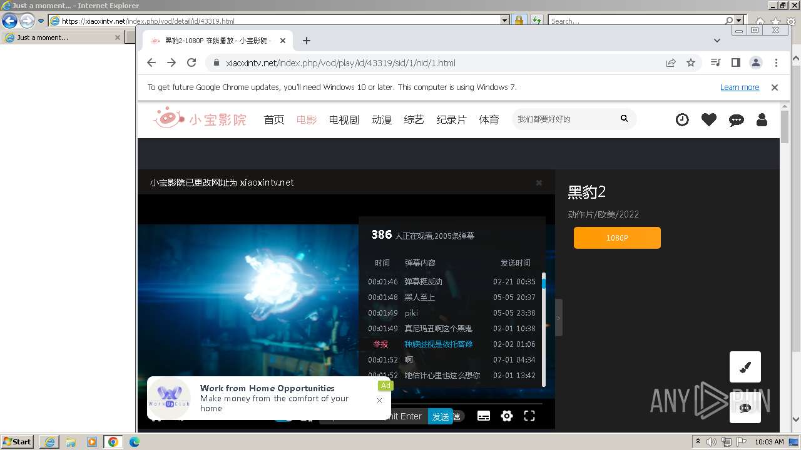
Task: Bookmark this tab with the star icon
Action: [x=691, y=62]
